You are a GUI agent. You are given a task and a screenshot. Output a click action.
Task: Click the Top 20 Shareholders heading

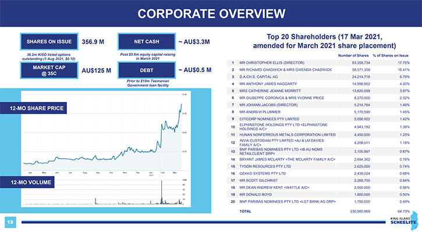(324, 41)
